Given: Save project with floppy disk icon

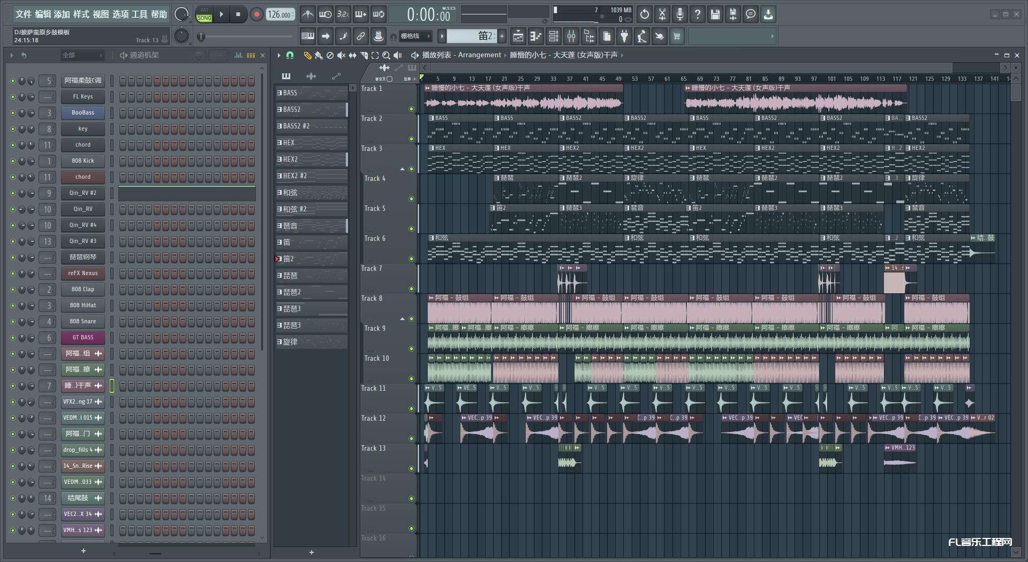Looking at the screenshot, I should point(715,14).
